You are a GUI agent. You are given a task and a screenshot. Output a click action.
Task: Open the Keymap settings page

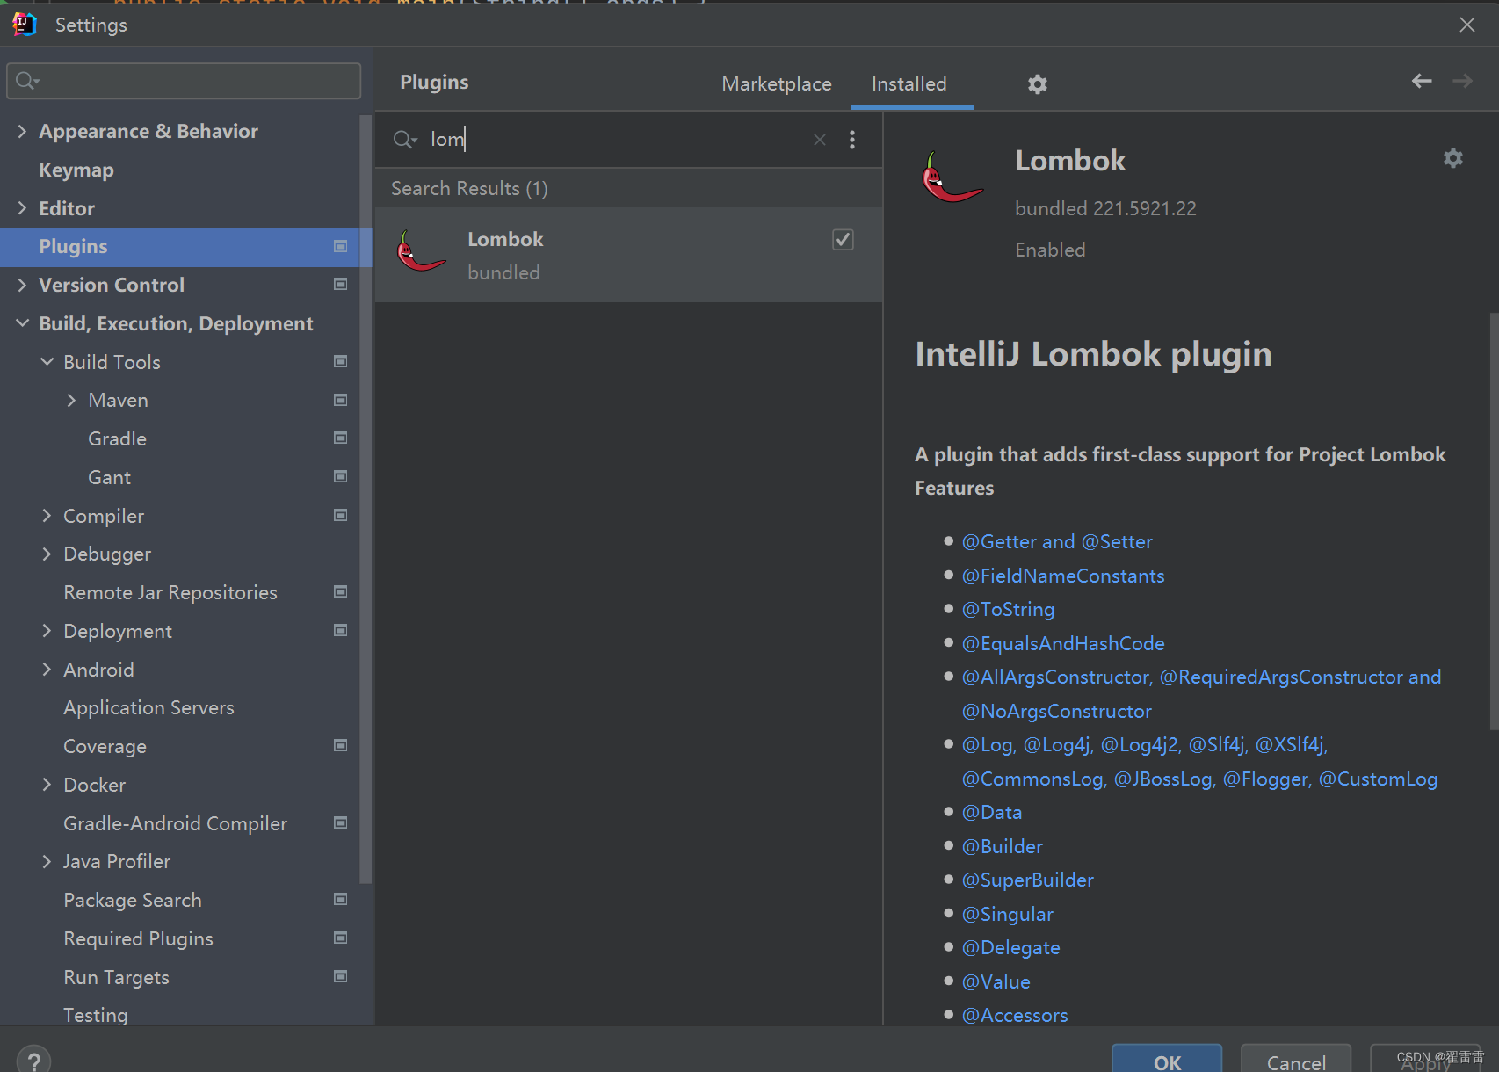click(76, 170)
